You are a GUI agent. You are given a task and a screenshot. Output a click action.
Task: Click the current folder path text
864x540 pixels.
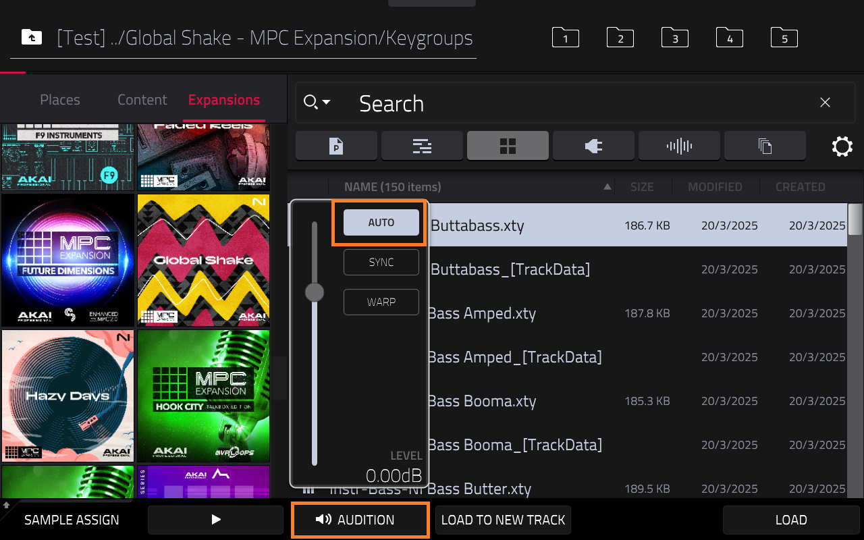pyautogui.click(x=265, y=38)
